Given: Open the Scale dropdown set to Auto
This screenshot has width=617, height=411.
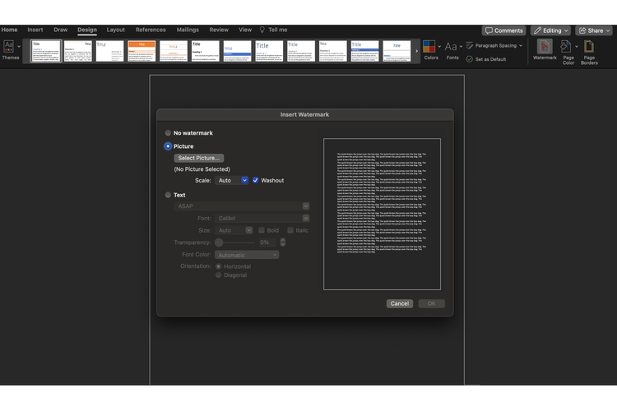Looking at the screenshot, I should click(232, 180).
